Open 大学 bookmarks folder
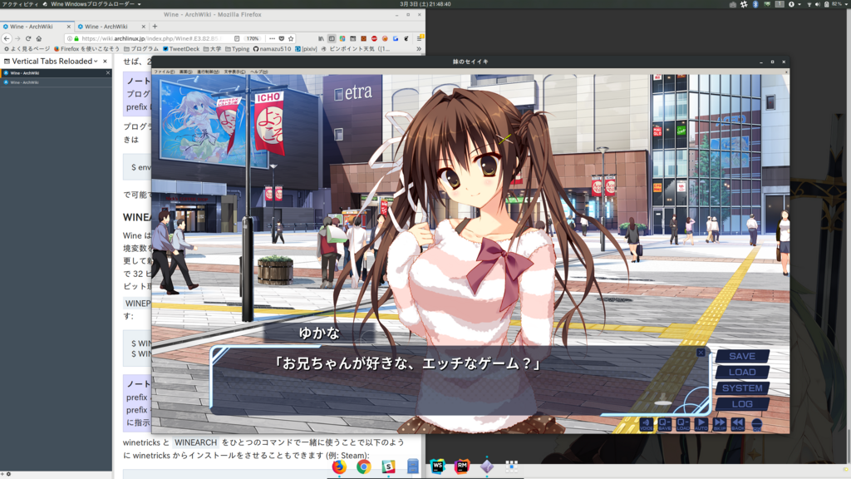 coord(212,49)
